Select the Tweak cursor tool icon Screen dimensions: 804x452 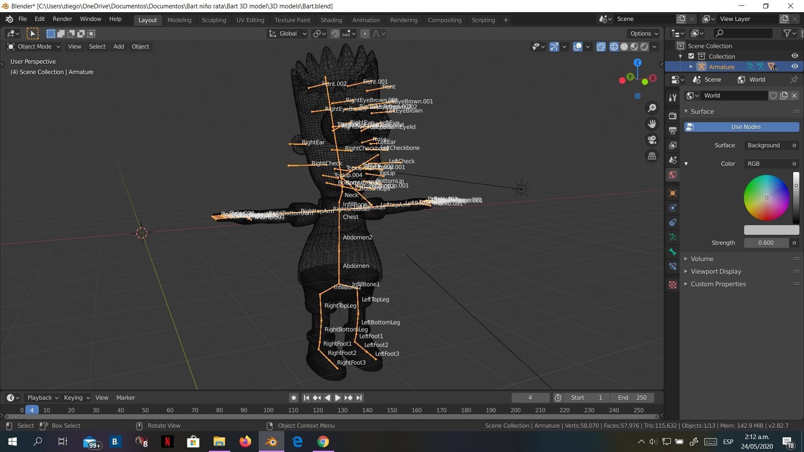(x=33, y=33)
